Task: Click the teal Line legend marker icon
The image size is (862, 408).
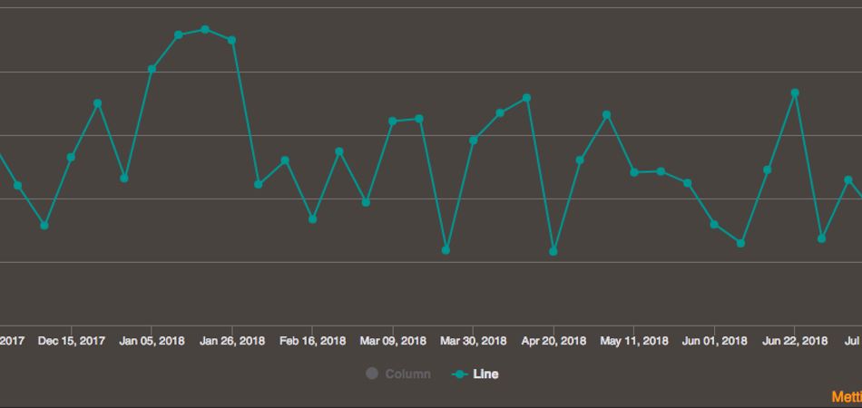Action: [x=461, y=374]
